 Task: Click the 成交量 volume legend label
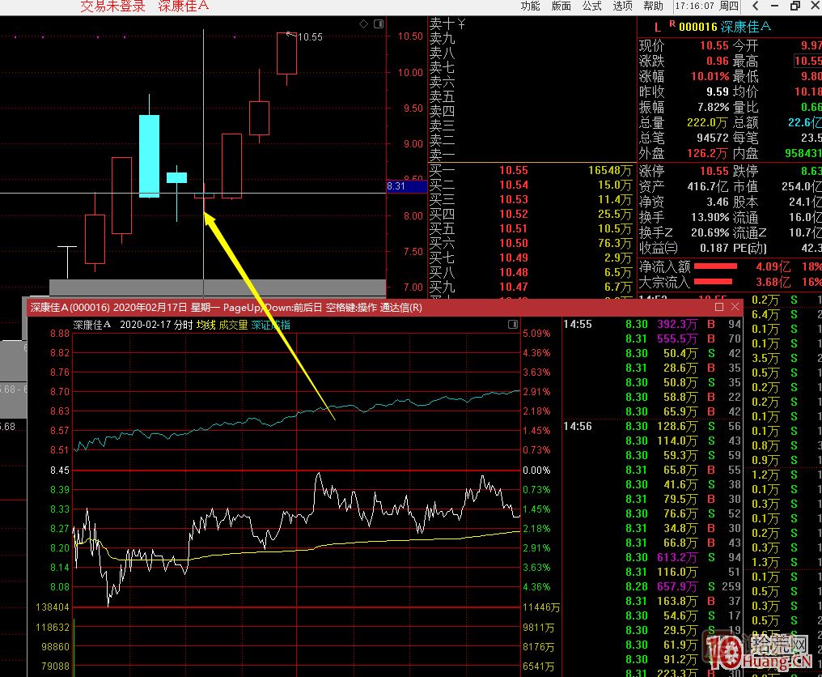point(233,325)
